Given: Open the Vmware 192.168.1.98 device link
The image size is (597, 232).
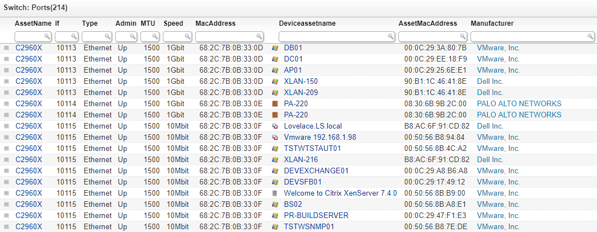Looking at the screenshot, I should point(320,138).
